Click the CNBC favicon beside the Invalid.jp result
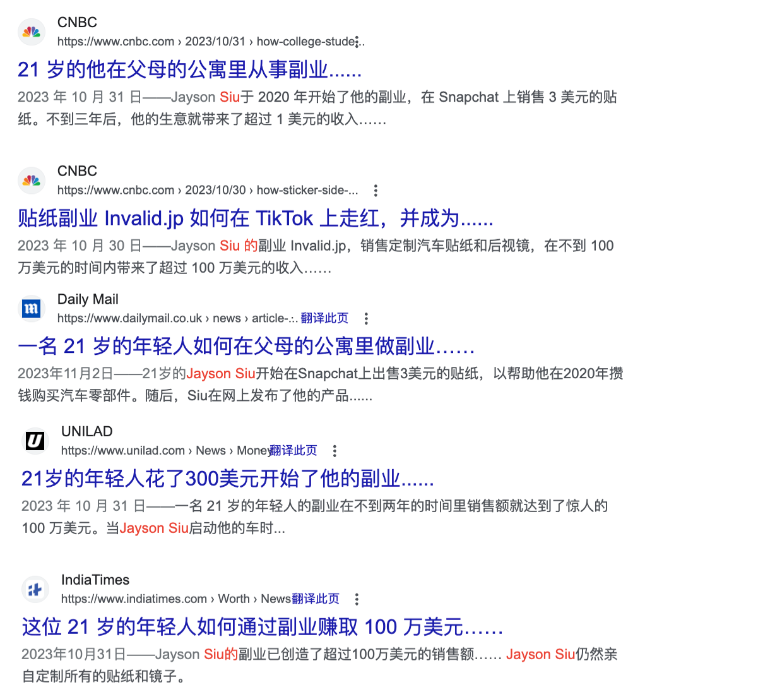770x692 pixels. 32,181
